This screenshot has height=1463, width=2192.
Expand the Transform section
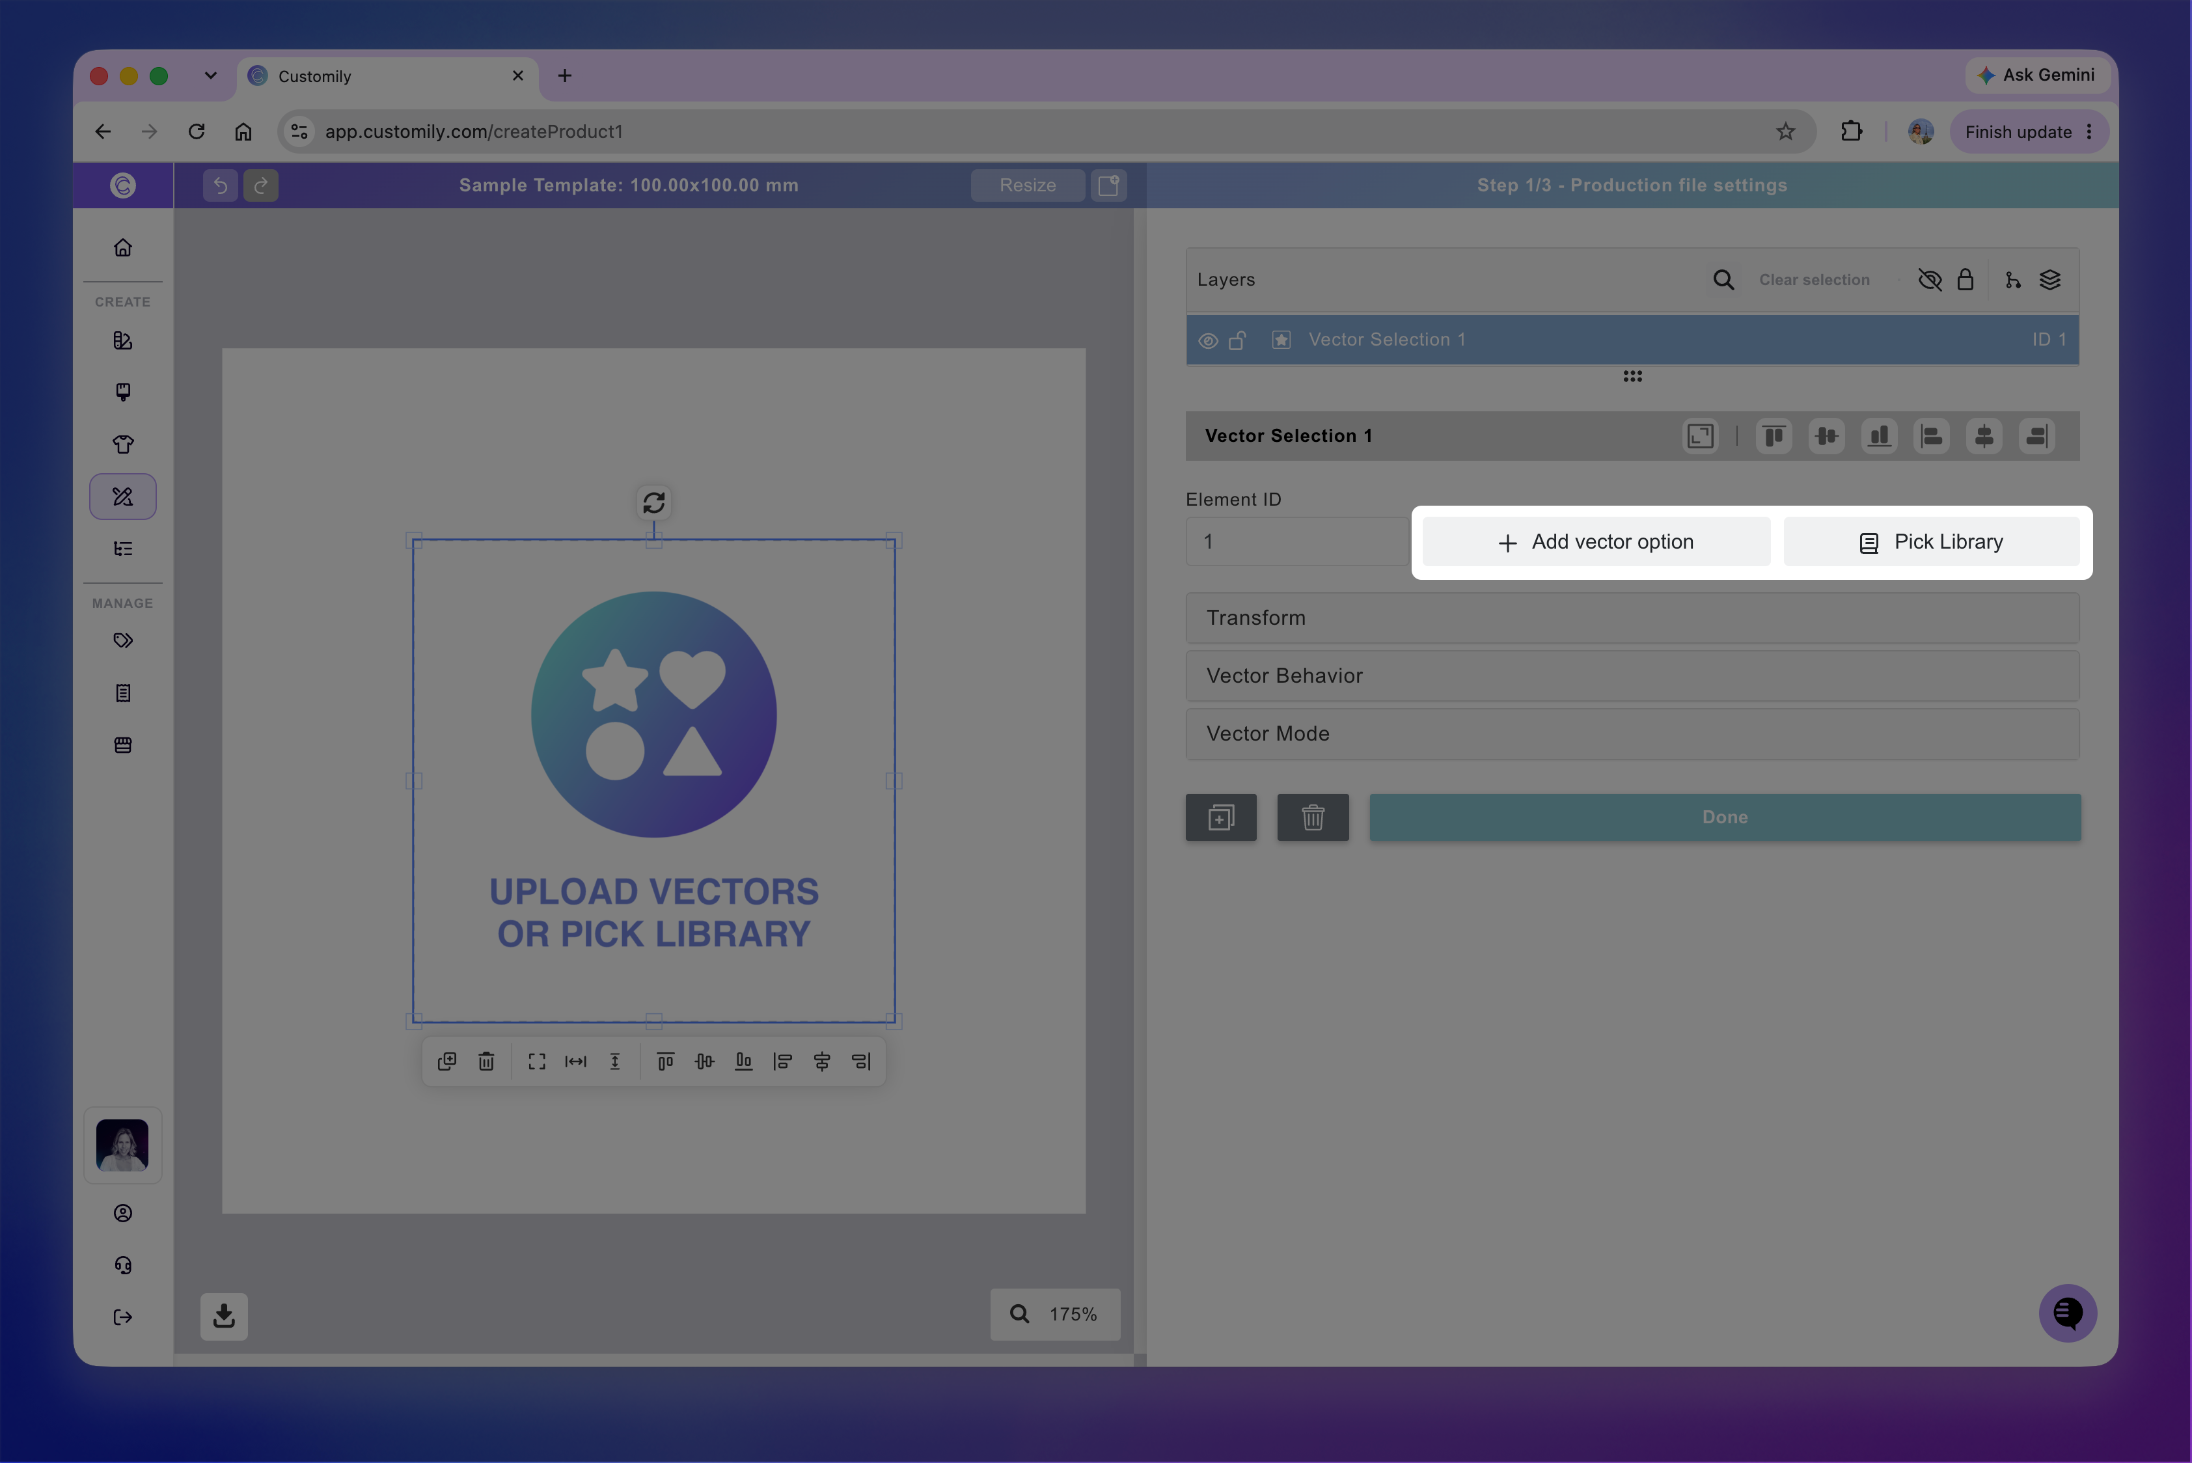1632,618
